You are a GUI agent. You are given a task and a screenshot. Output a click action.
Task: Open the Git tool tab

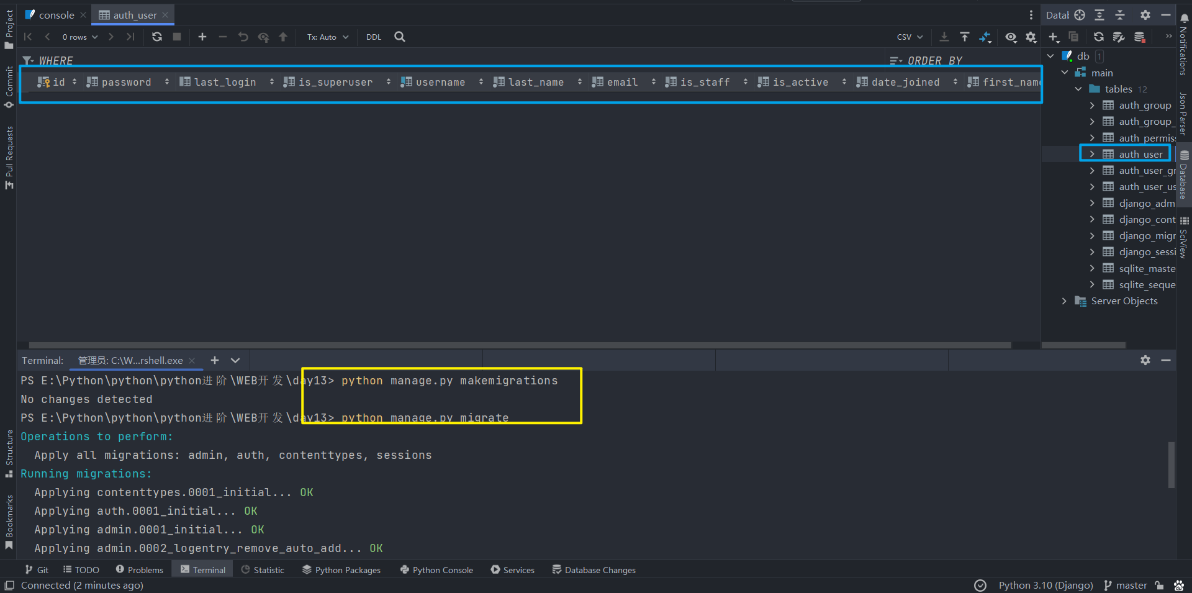37,569
